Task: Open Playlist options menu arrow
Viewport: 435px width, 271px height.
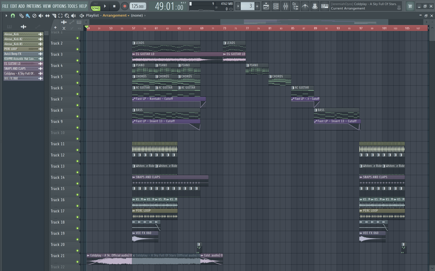Action: pos(6,16)
